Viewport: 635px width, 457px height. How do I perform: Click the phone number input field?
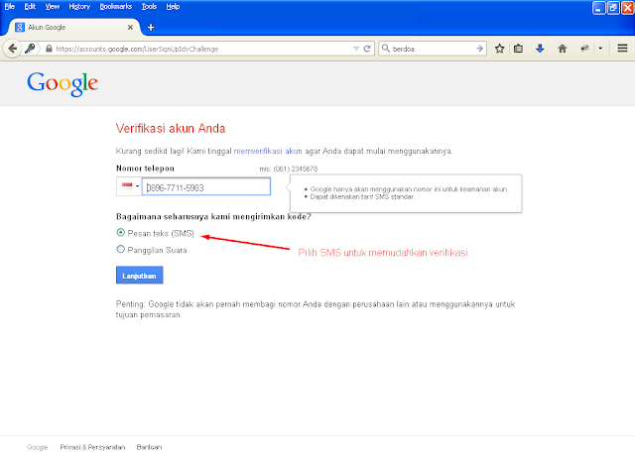(206, 186)
